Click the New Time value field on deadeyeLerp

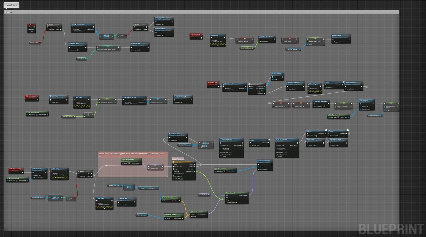(182, 179)
